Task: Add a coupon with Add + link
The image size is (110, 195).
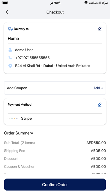Action: [98, 88]
